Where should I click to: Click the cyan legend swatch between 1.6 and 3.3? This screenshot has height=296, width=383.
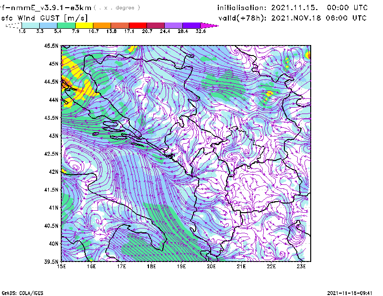click(31, 25)
